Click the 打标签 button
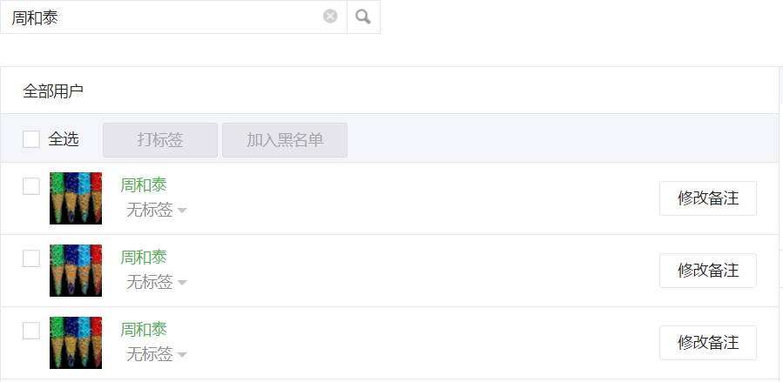This screenshot has width=783, height=382. point(160,140)
